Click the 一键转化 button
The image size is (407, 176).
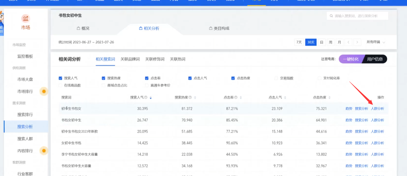[x=351, y=59]
